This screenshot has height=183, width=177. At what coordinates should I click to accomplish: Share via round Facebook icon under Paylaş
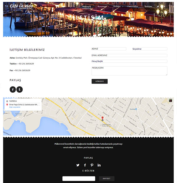[13, 89]
